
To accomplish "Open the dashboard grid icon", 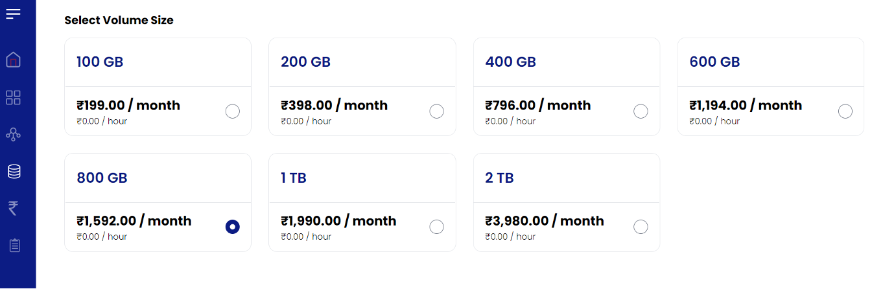I will click(x=13, y=98).
